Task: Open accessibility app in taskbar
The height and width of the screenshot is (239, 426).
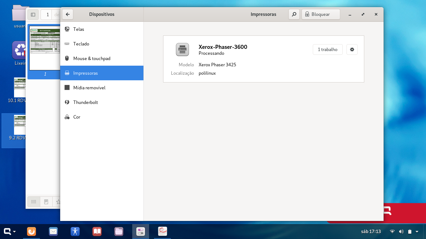Action: 75,232
